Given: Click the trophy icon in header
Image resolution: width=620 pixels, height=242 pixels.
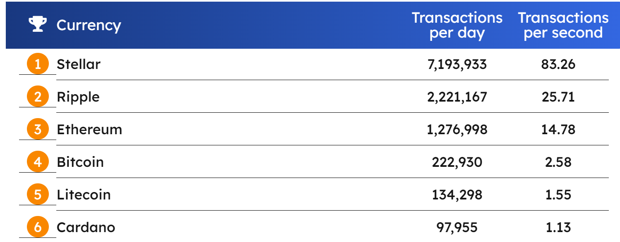Looking at the screenshot, I should coord(38,25).
